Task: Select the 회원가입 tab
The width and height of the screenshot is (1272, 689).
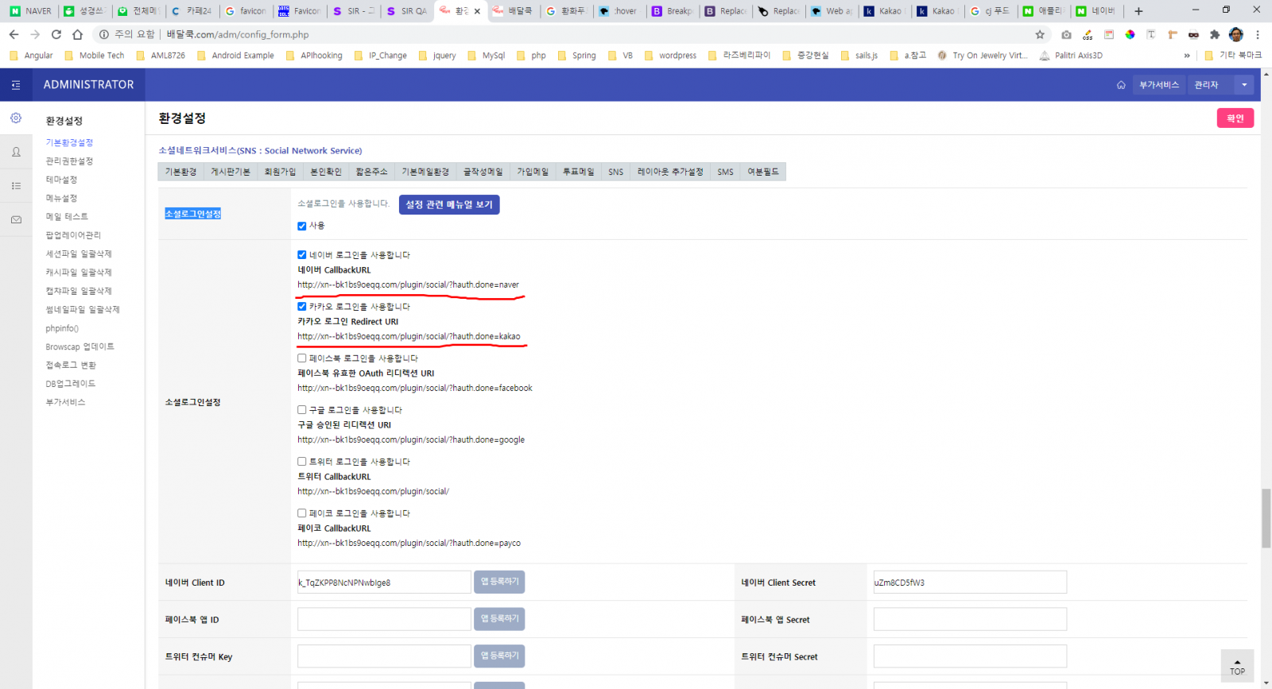Action: 280,172
